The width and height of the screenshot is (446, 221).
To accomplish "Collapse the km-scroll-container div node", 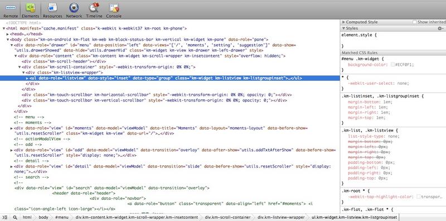I will click(20, 67).
